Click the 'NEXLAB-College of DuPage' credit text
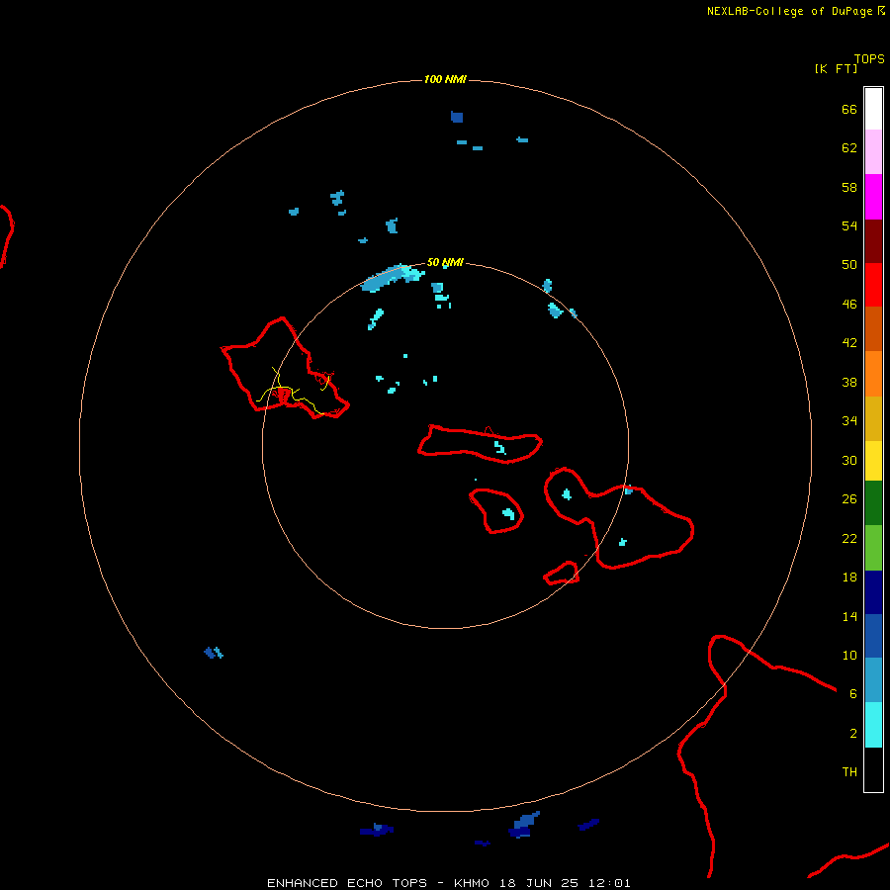890x890 pixels. click(x=790, y=11)
